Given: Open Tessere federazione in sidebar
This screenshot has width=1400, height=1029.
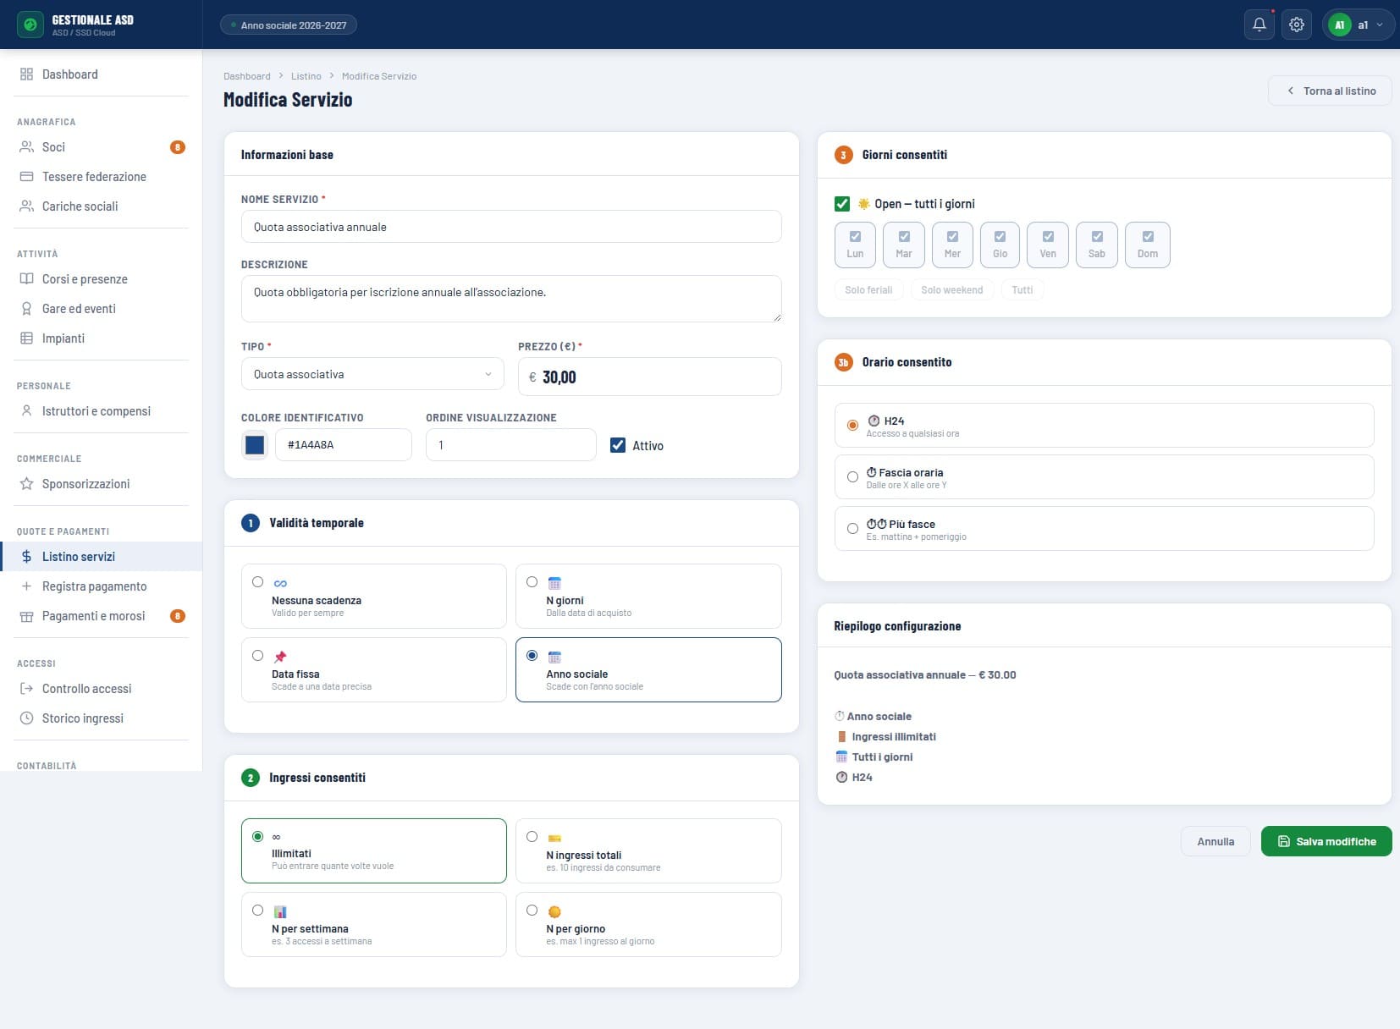Looking at the screenshot, I should (102, 177).
